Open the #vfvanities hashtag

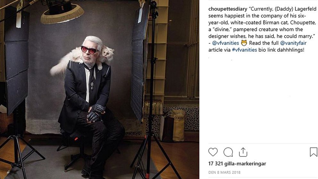pyautogui.click(x=244, y=50)
